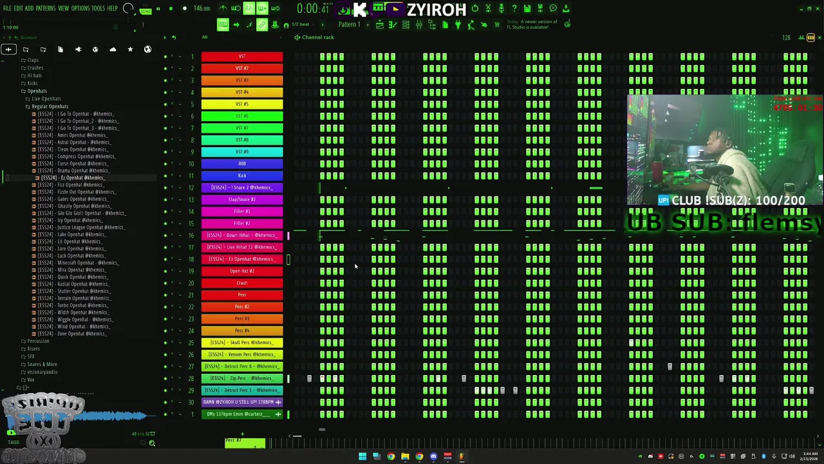The image size is (824, 464).
Task: Select Glo Glo Glo!! Openhat sample
Action: pyautogui.click(x=80, y=213)
